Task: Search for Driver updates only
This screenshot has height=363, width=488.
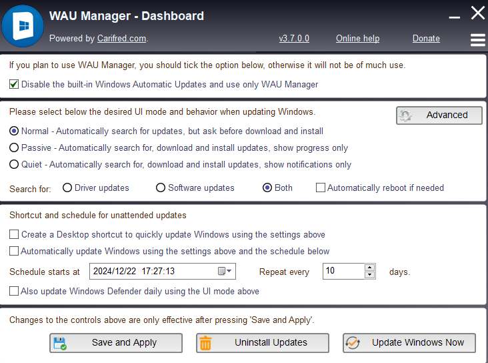Action: 67,188
